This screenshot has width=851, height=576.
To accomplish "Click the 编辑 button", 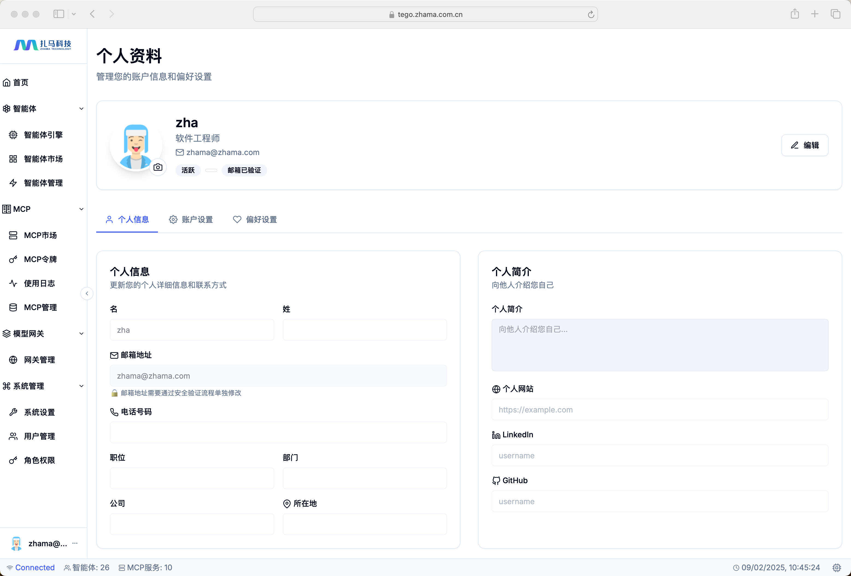I will [x=805, y=145].
